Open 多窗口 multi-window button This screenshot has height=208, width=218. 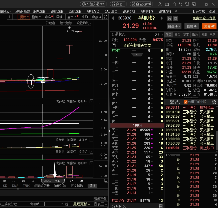[x=118, y=4]
